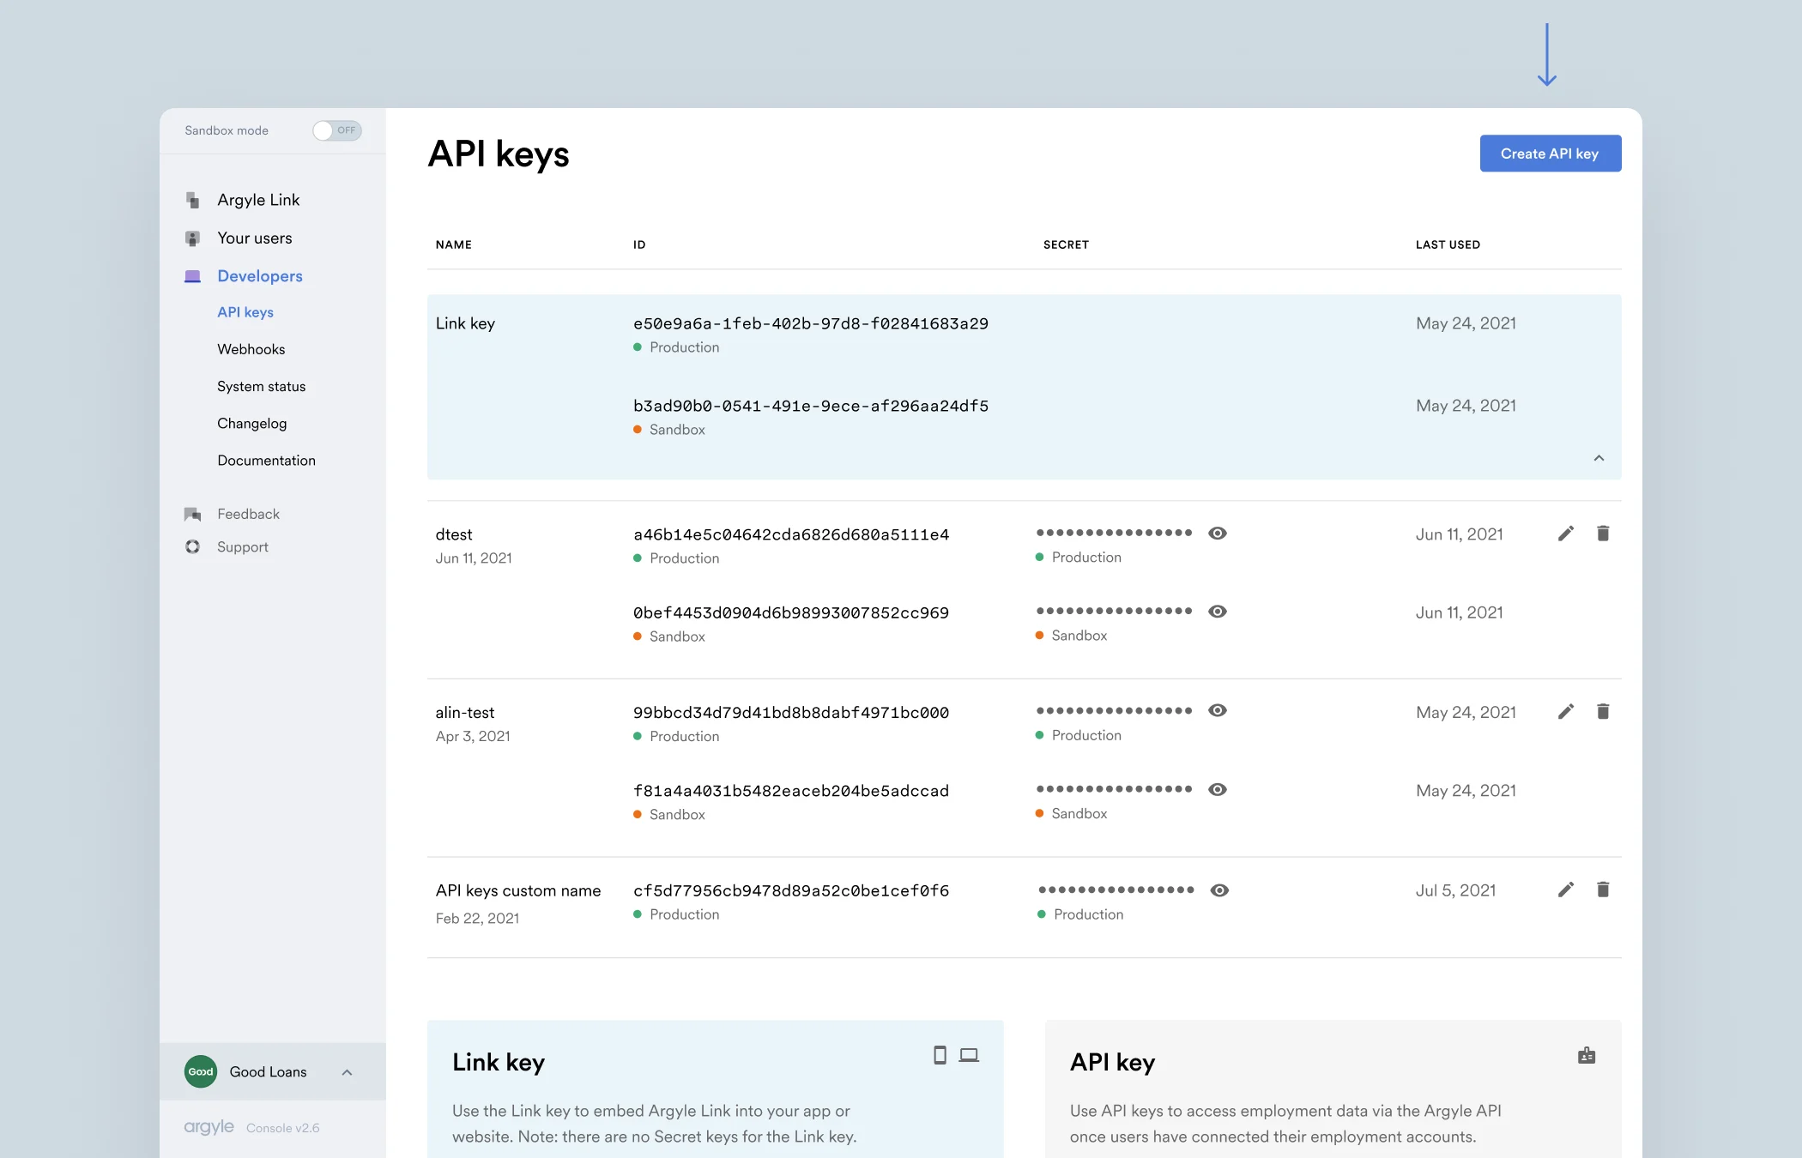Viewport: 1802px width, 1158px height.
Task: Click the Your users sidebar icon
Action: pyautogui.click(x=192, y=238)
